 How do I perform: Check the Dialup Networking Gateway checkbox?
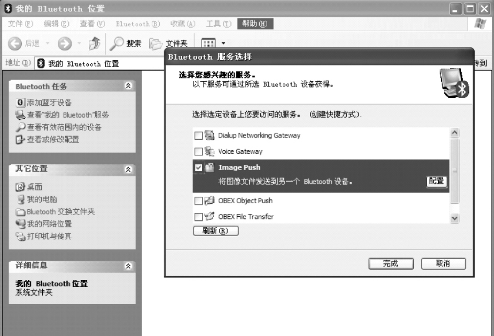pos(198,135)
